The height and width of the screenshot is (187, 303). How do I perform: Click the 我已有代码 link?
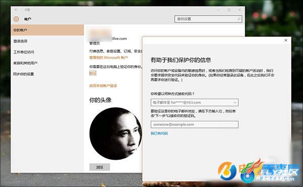[159, 133]
